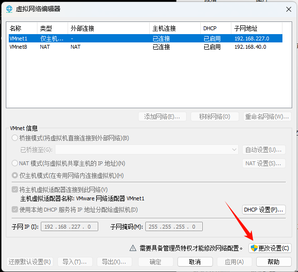Click the adapter name text VMware 网络适配器 VMnet1
The height and width of the screenshot is (272, 298).
(110, 198)
